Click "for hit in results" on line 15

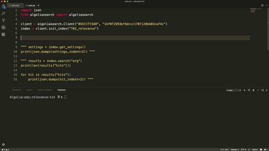[x=37, y=75]
